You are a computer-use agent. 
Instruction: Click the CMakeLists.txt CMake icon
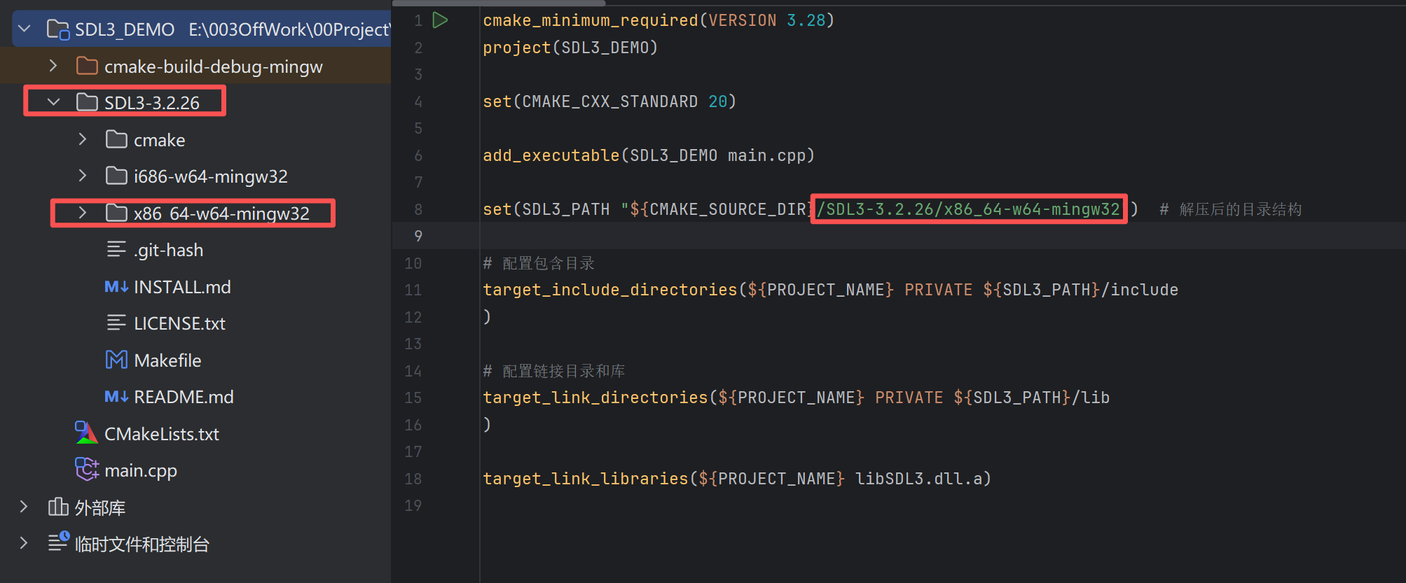tap(86, 433)
